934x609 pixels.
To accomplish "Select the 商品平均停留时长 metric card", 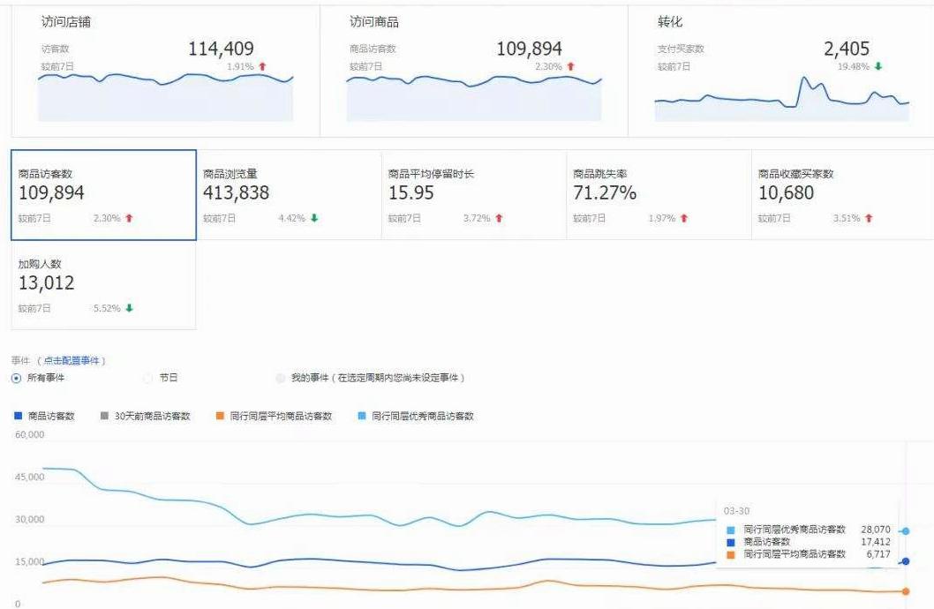I will tap(474, 195).
